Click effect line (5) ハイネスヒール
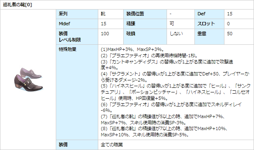Screen dimensions: 254x150 click(x=176, y=92)
